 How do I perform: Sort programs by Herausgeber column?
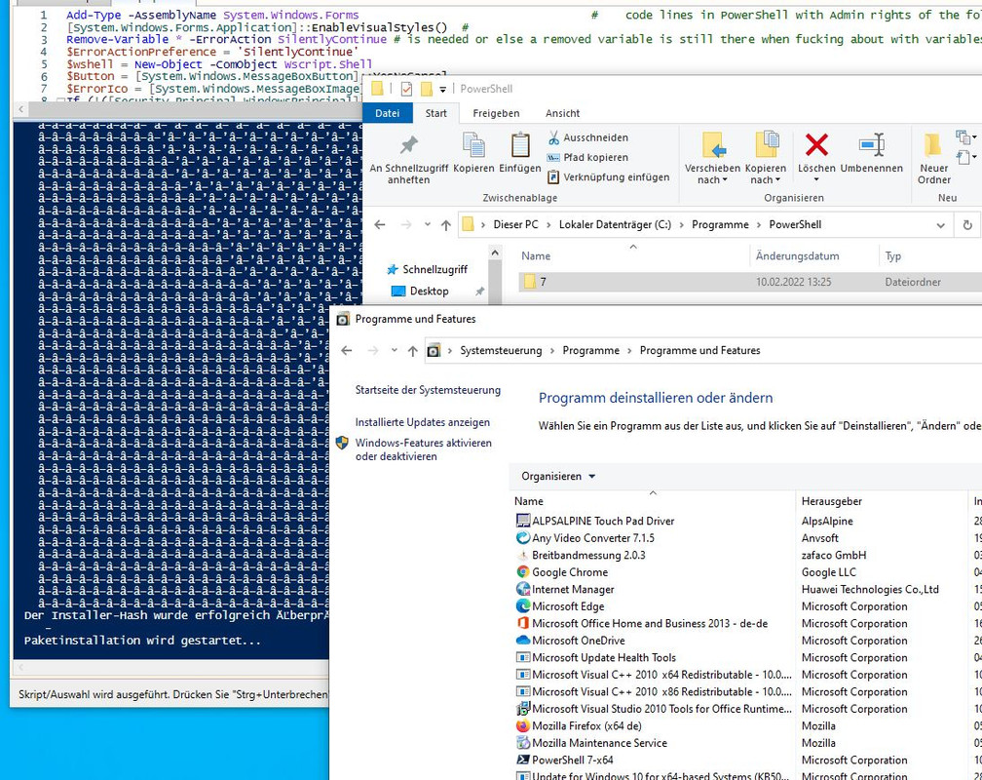832,501
